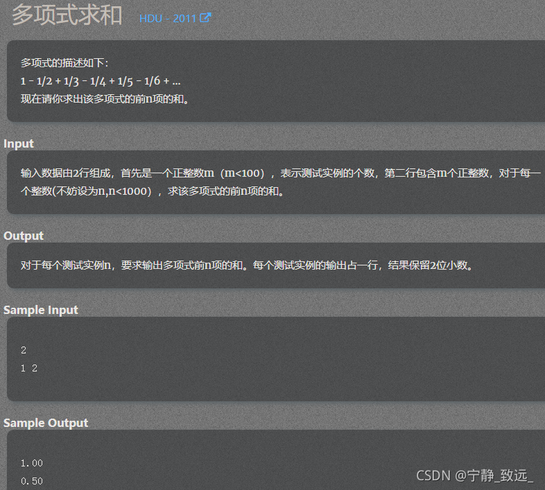Image resolution: width=545 pixels, height=490 pixels.
Task: Click the sample output value 1.00
Action: [x=32, y=463]
